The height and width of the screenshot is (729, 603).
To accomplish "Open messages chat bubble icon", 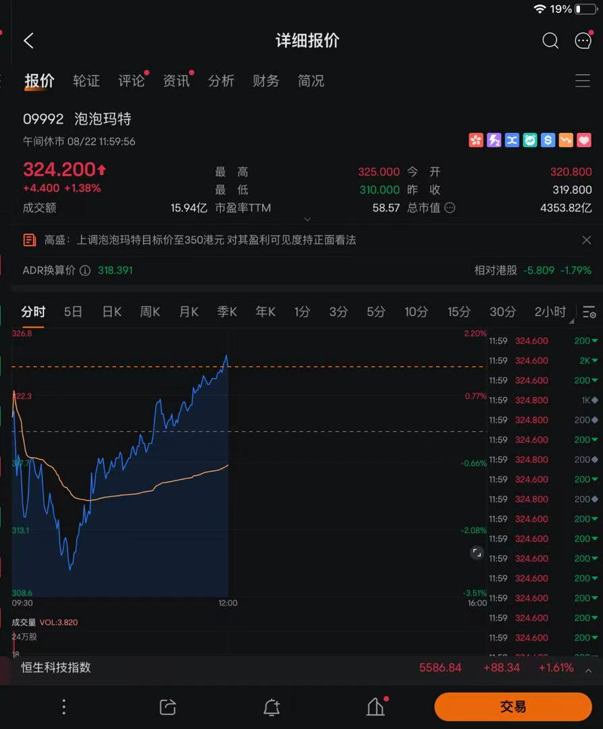I will point(583,40).
